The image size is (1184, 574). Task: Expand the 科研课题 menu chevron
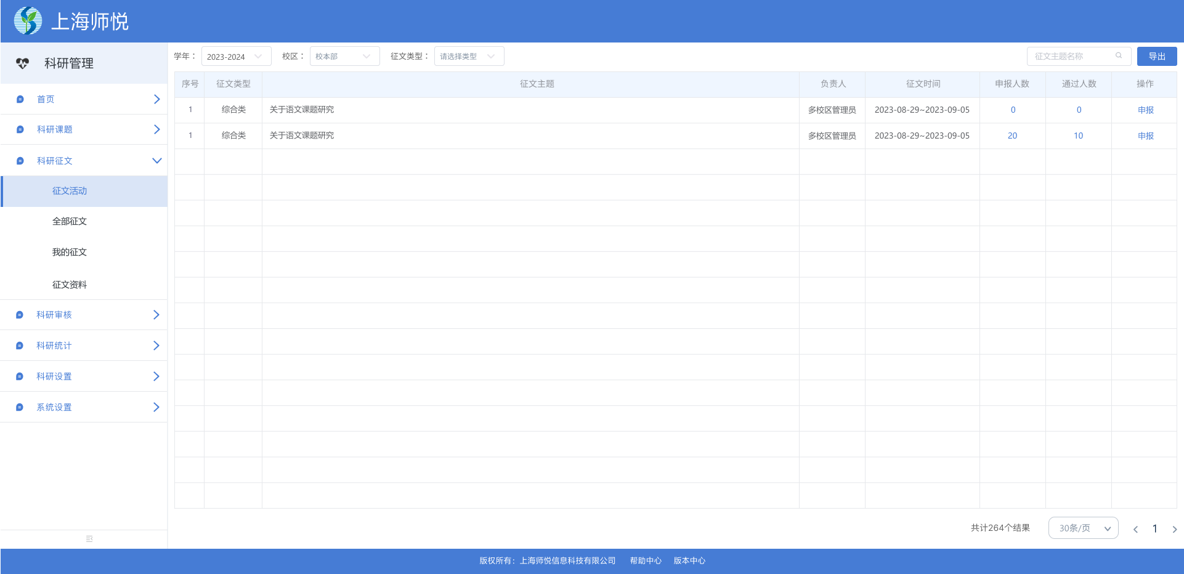pyautogui.click(x=156, y=129)
